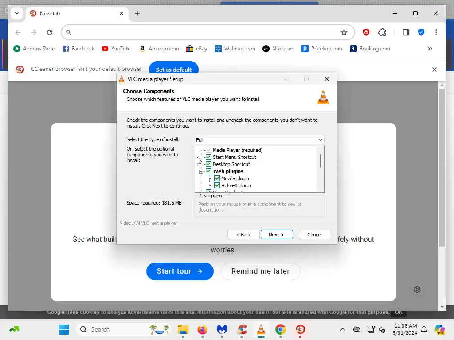
Task: Collapse the Web plugins tree node
Action: click(201, 171)
